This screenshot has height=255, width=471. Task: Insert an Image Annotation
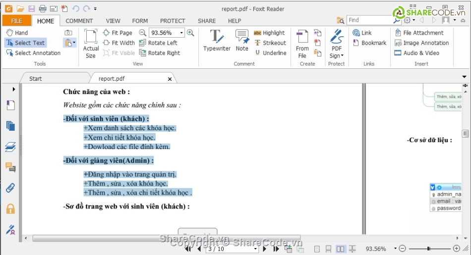click(422, 43)
